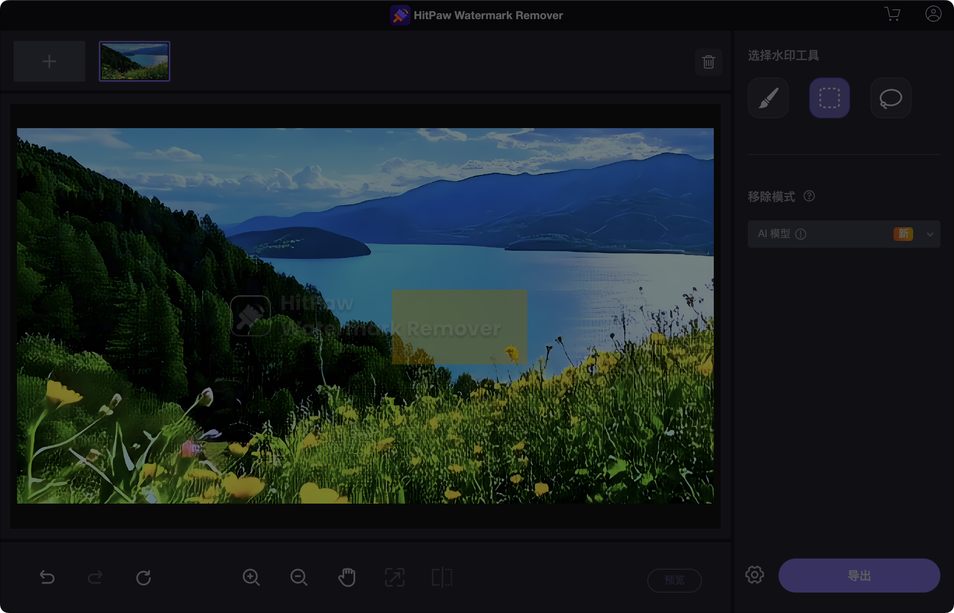Open the AI 模型 dropdown
This screenshot has height=613, width=954.
930,234
